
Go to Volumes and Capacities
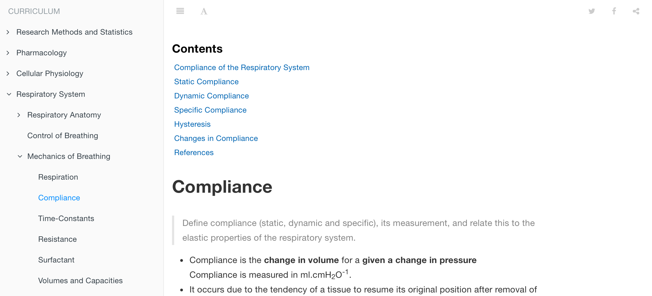(80, 280)
